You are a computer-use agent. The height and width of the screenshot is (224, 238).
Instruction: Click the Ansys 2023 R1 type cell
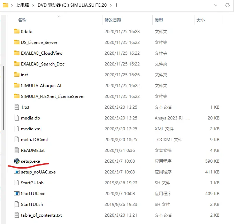(172, 118)
